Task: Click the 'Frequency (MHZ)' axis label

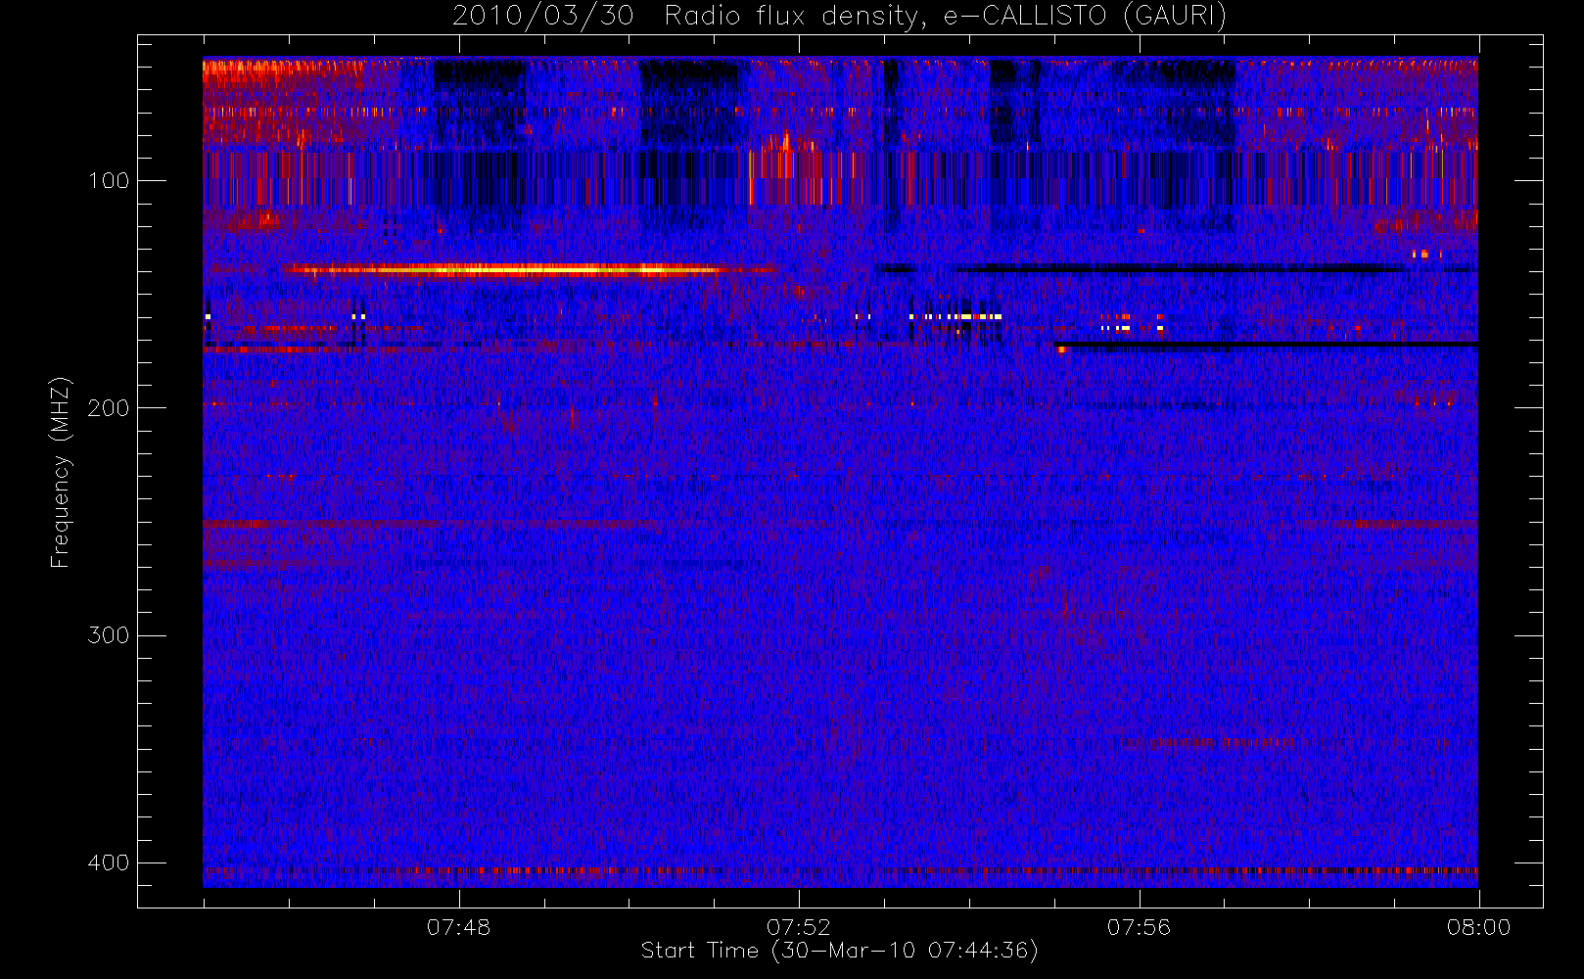Action: point(61,472)
